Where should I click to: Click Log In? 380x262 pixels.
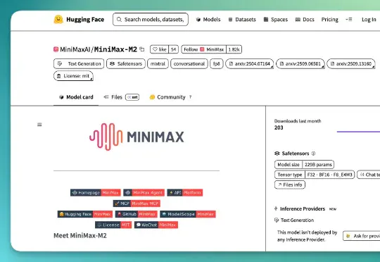(369, 20)
